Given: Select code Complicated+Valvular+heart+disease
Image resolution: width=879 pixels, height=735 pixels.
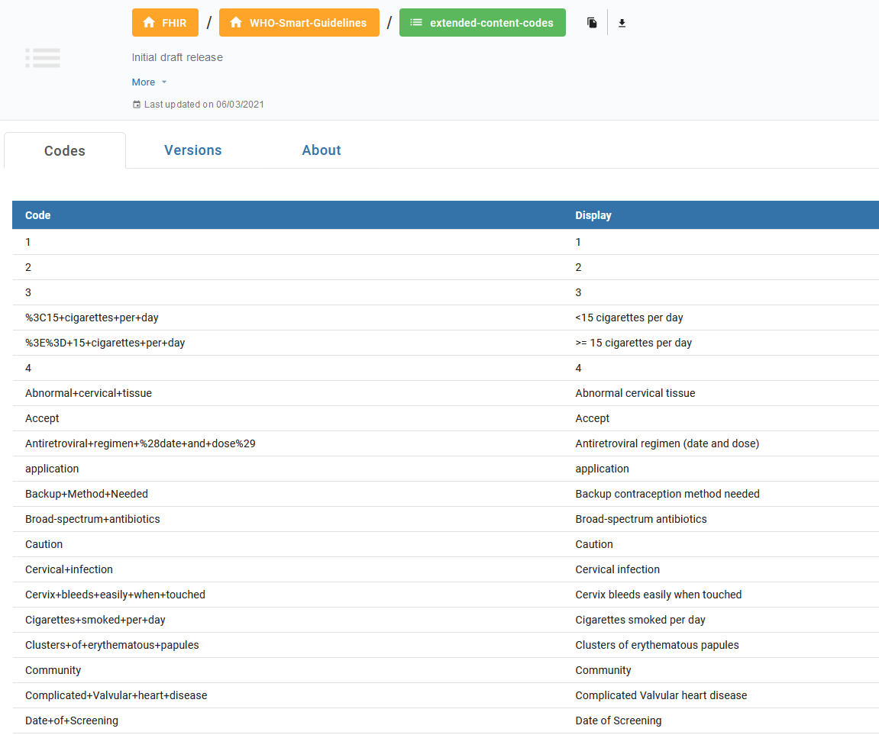Looking at the screenshot, I should coord(116,696).
